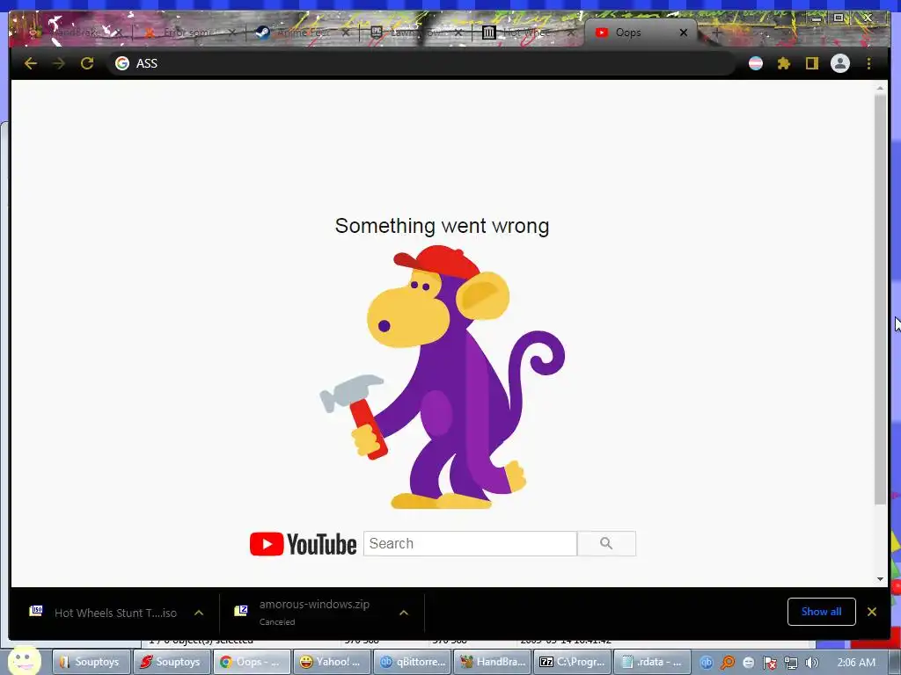Switch to qBittorrent taskbar window

(x=412, y=662)
